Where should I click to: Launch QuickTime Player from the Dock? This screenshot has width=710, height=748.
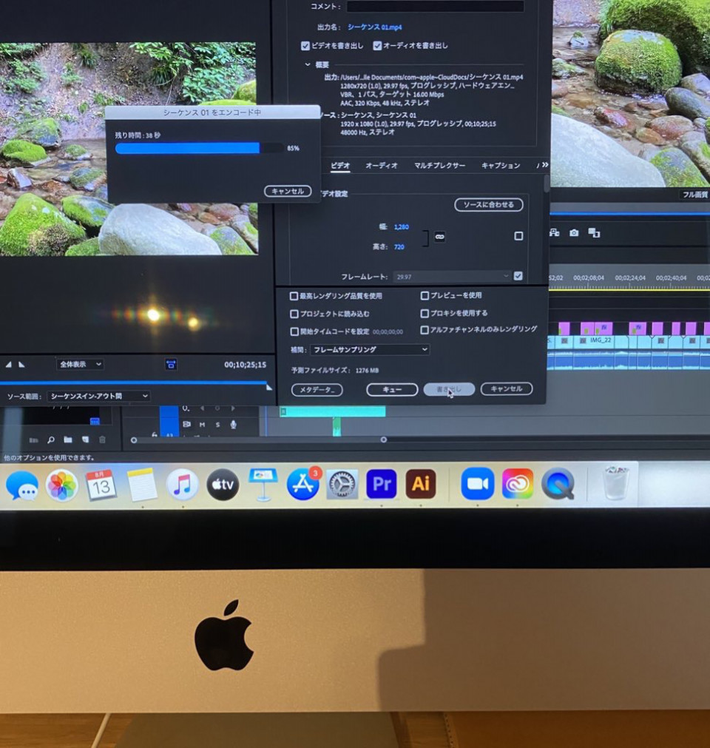(x=558, y=484)
